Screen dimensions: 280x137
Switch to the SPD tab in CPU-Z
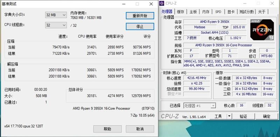[218, 12]
